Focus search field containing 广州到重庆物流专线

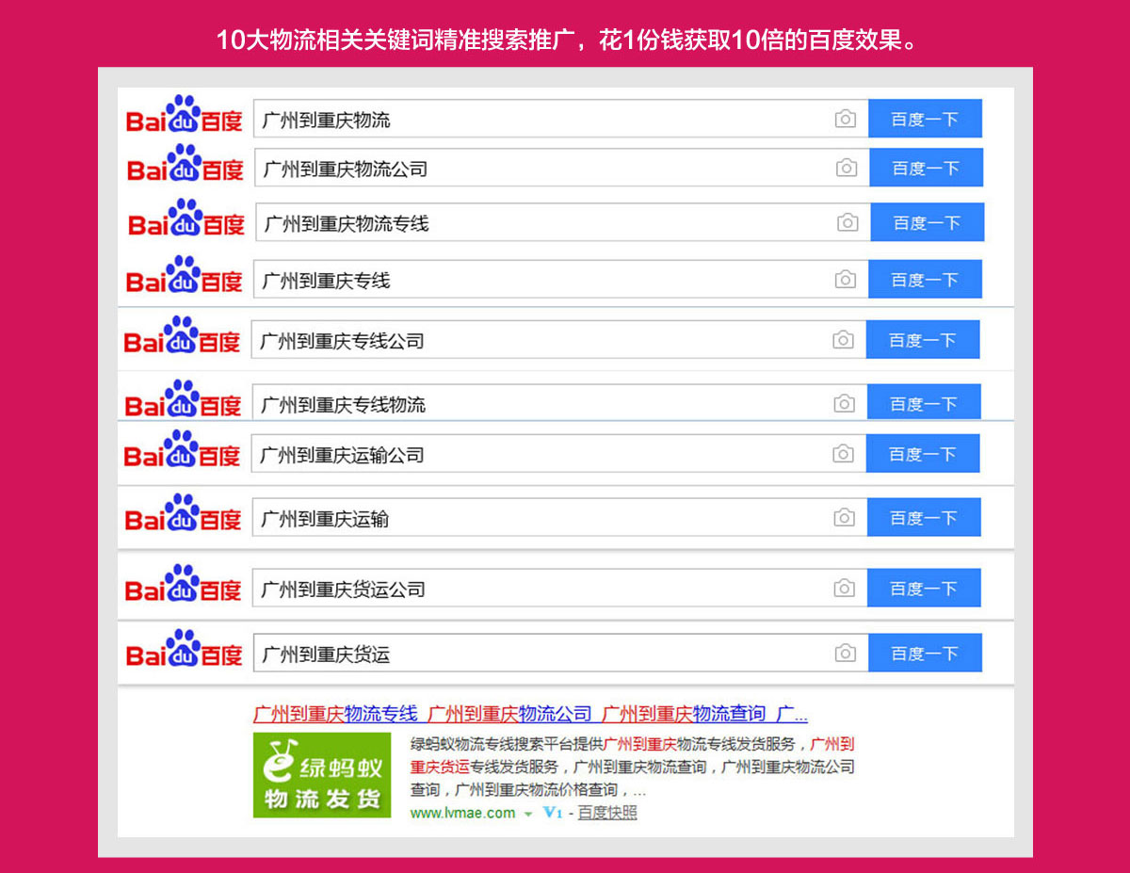point(562,223)
